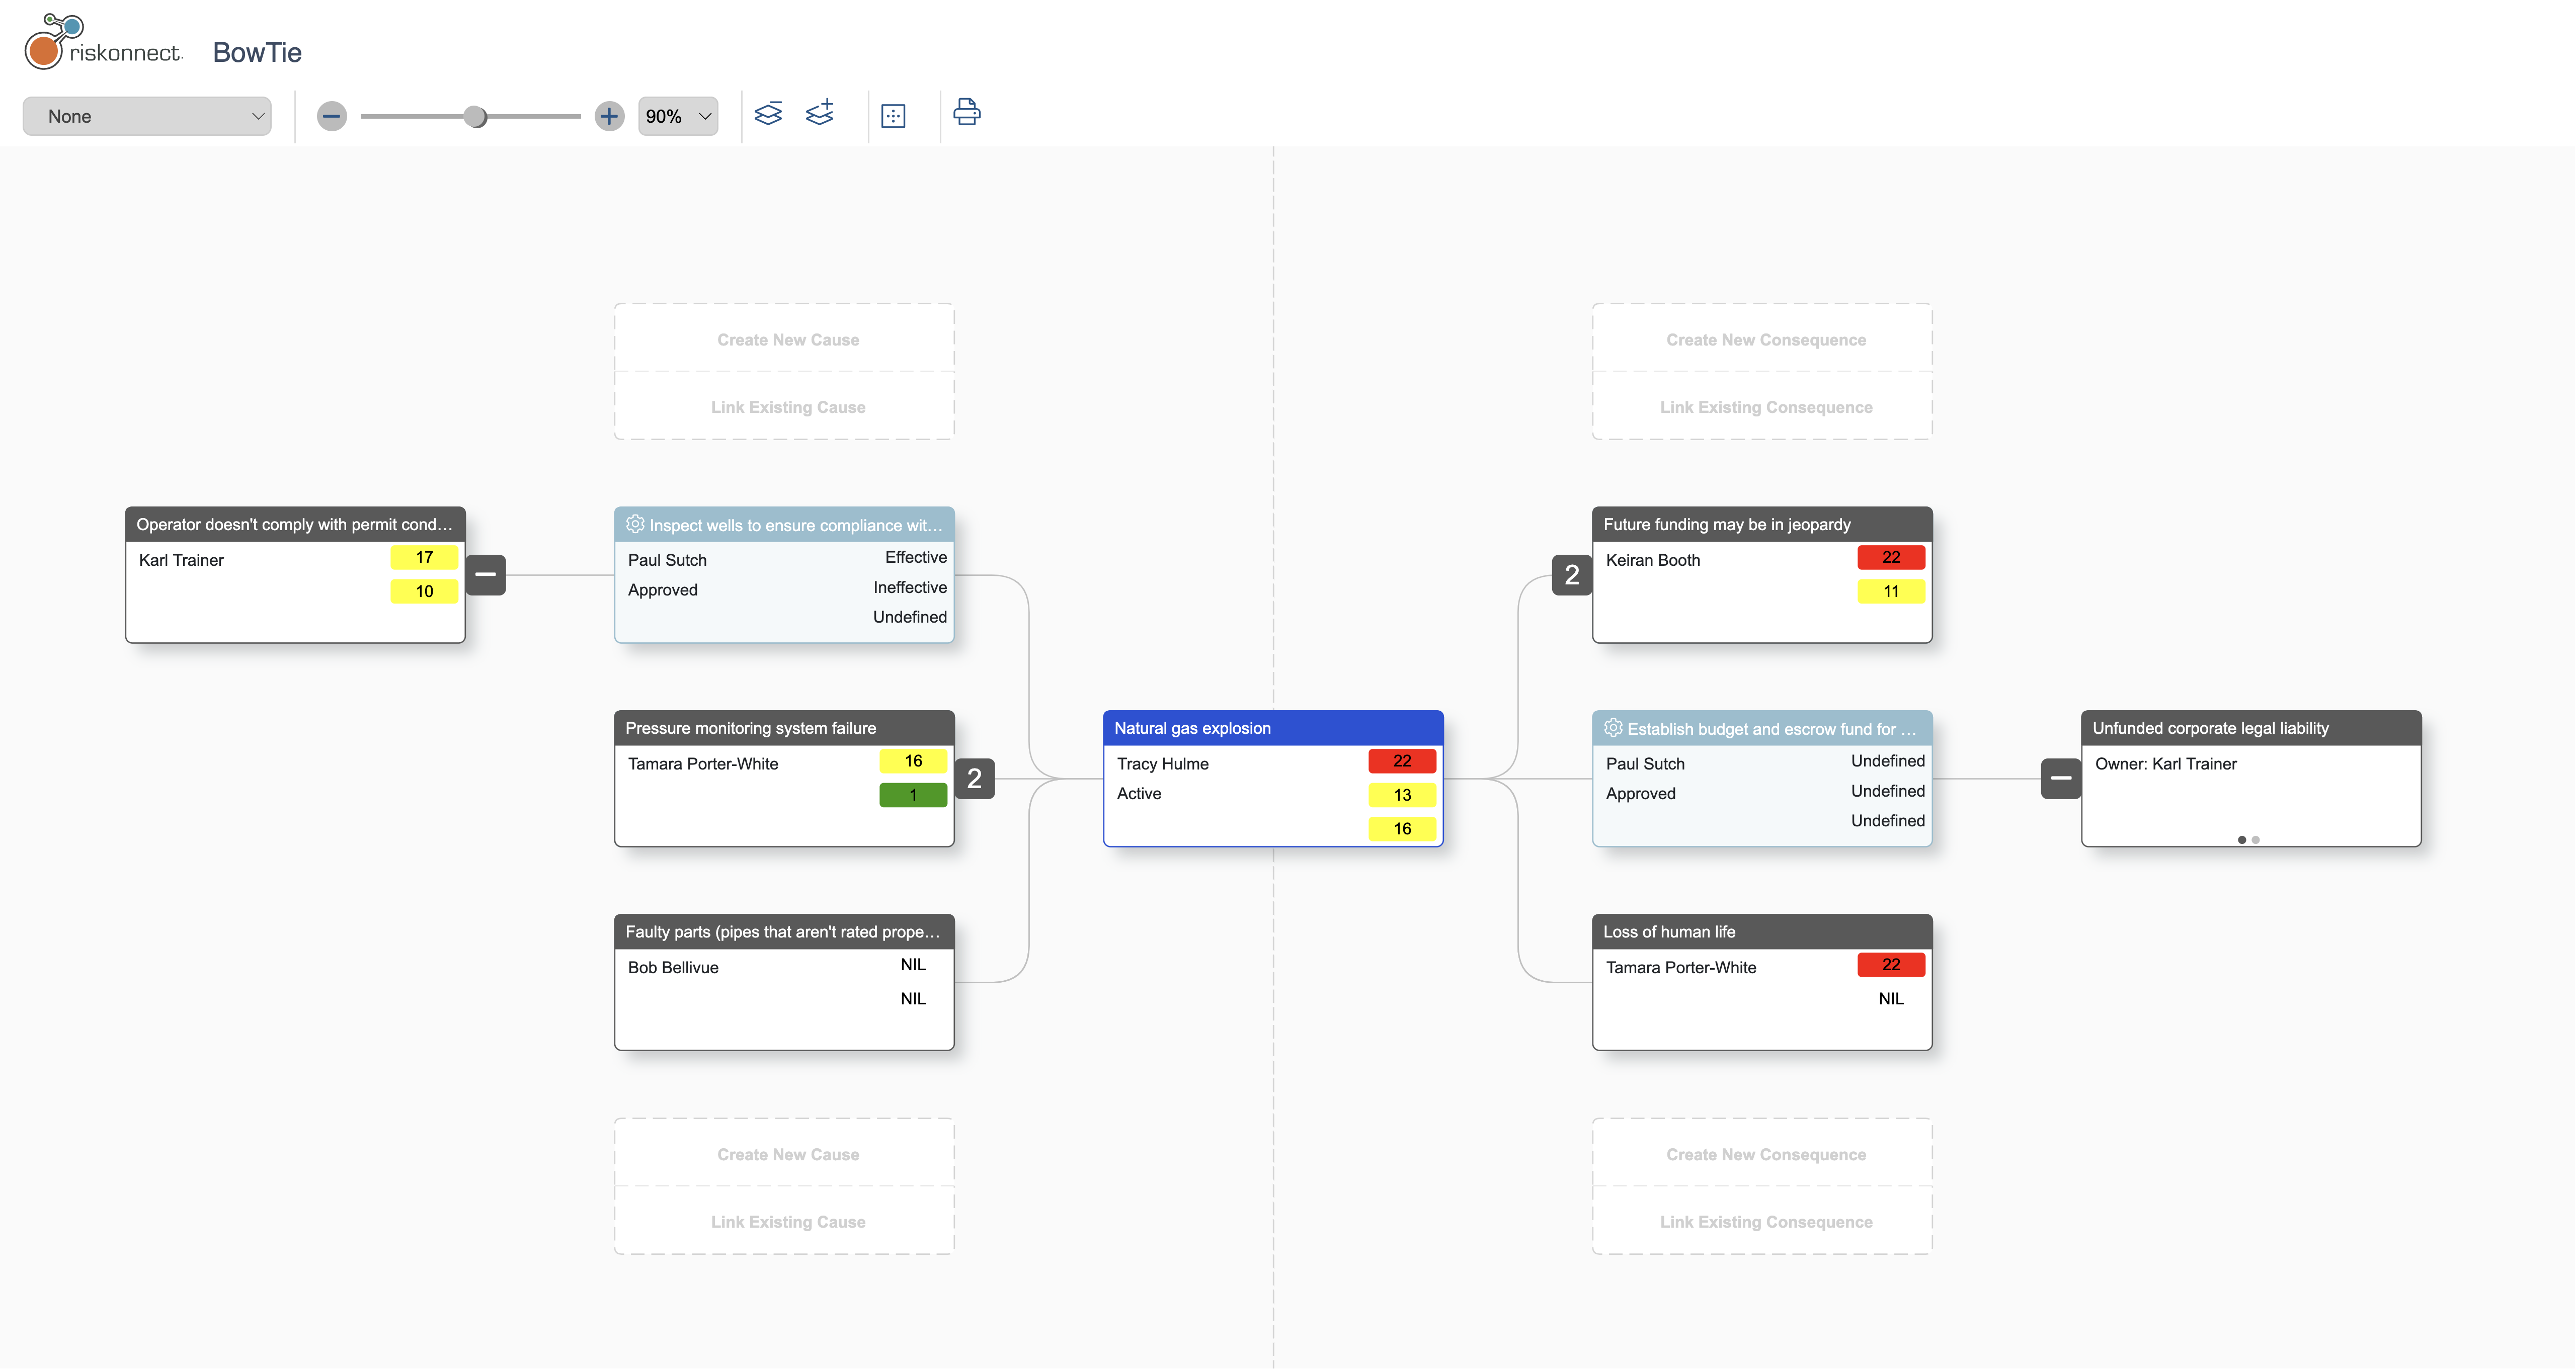Click the BowTie layer toggle icon
Image resolution: width=2576 pixels, height=1369 pixels.
[x=770, y=114]
